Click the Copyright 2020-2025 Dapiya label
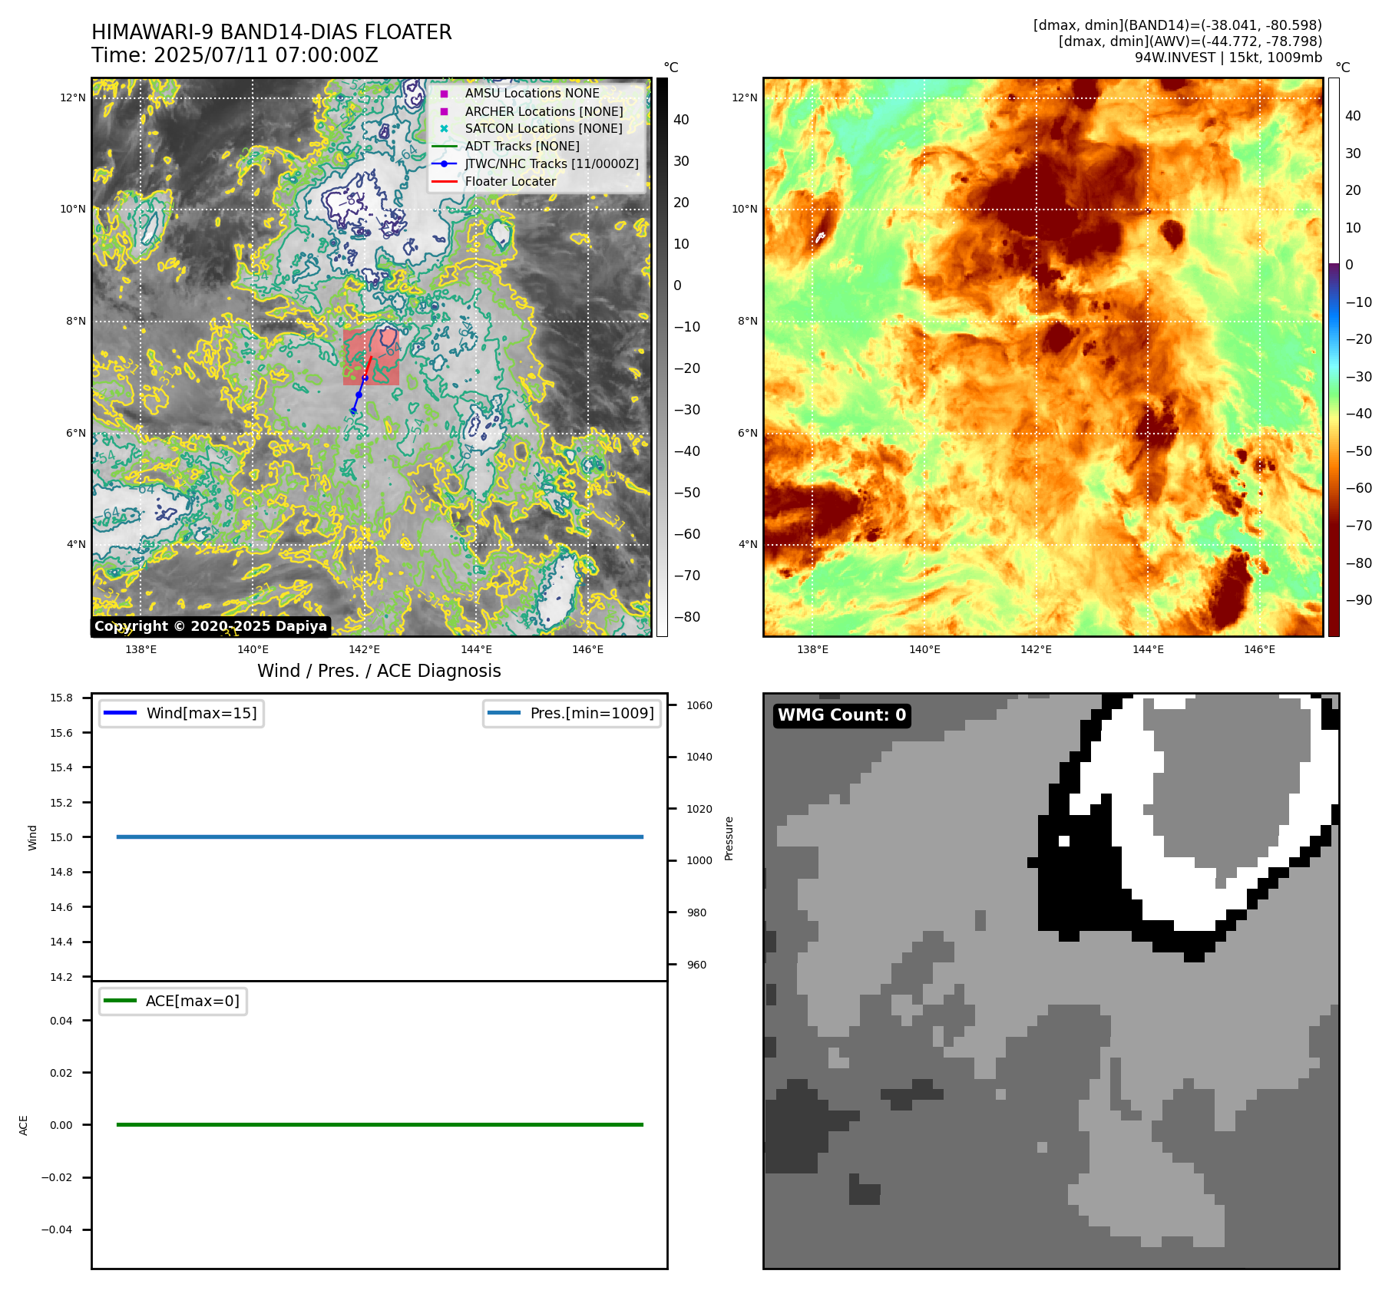This screenshot has width=1392, height=1297. click(211, 626)
